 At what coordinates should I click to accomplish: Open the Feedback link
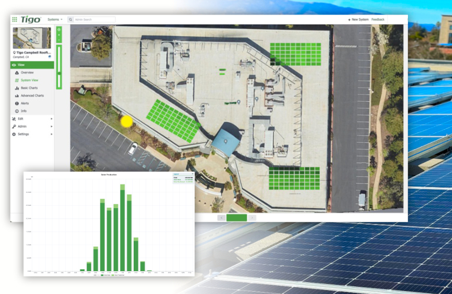click(378, 19)
